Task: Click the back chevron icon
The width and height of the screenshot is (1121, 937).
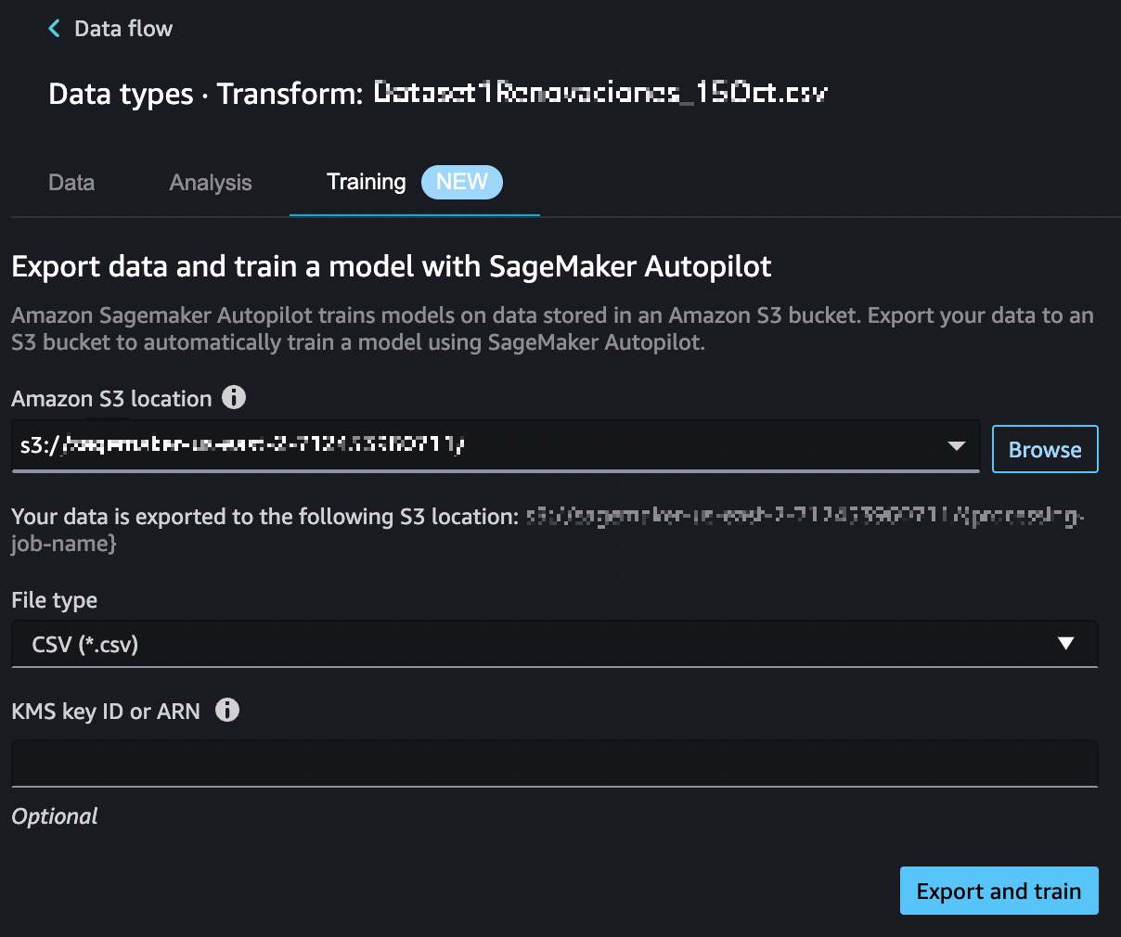Action: 54,29
